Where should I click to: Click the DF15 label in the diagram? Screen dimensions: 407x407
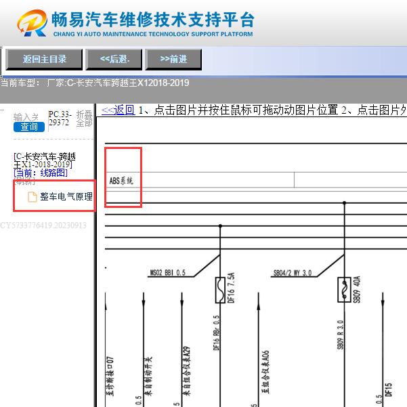click(389, 390)
